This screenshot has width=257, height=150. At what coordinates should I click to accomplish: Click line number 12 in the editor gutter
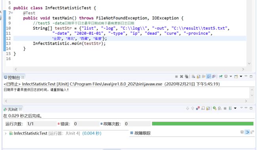coord(8,38)
